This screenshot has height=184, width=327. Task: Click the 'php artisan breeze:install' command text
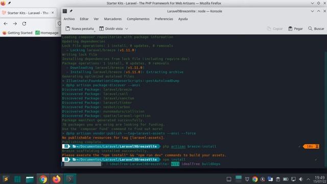point(190,147)
